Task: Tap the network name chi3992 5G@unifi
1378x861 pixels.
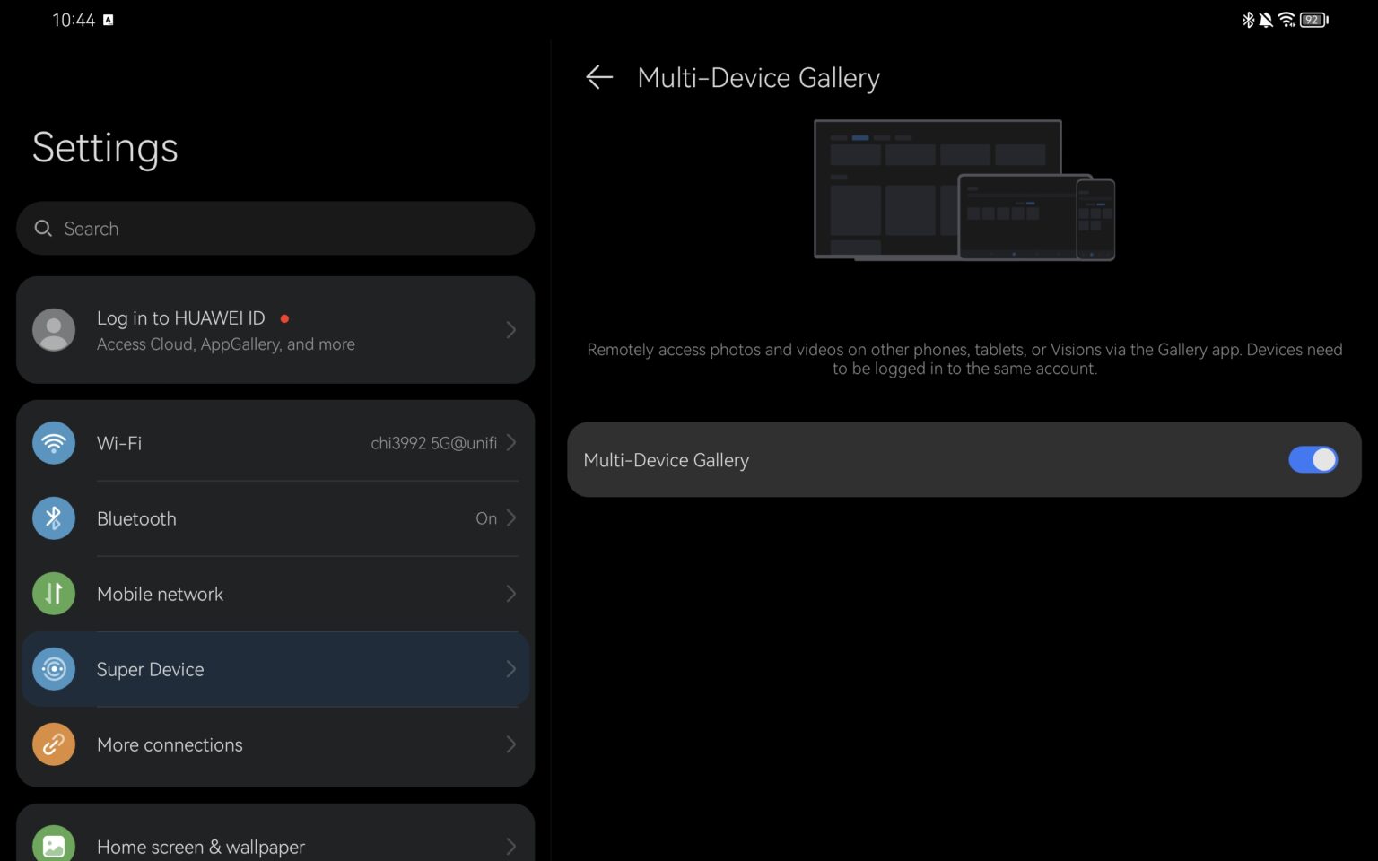Action: tap(433, 443)
